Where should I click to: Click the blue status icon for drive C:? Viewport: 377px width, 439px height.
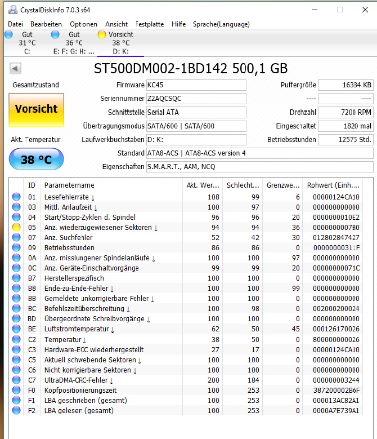coord(8,34)
